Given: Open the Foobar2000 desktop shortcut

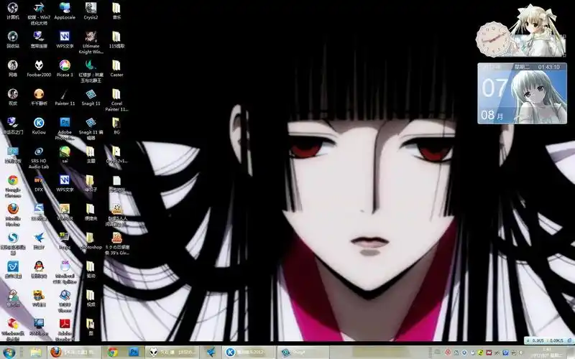Looking at the screenshot, I should tap(39, 65).
